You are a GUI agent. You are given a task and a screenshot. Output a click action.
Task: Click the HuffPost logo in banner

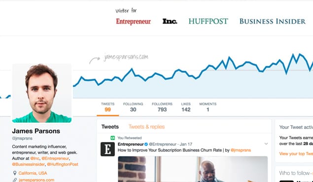208,21
